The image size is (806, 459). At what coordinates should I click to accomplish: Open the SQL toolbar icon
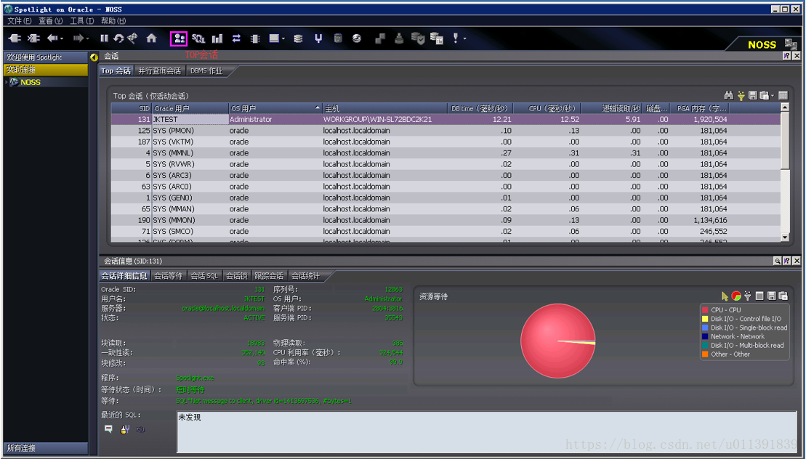[198, 38]
